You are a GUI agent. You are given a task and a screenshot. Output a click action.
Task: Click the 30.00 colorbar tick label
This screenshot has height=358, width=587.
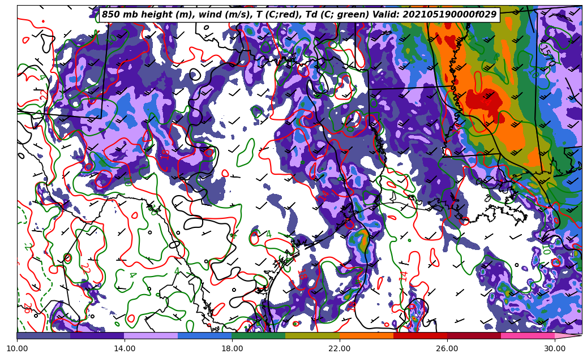click(555, 349)
